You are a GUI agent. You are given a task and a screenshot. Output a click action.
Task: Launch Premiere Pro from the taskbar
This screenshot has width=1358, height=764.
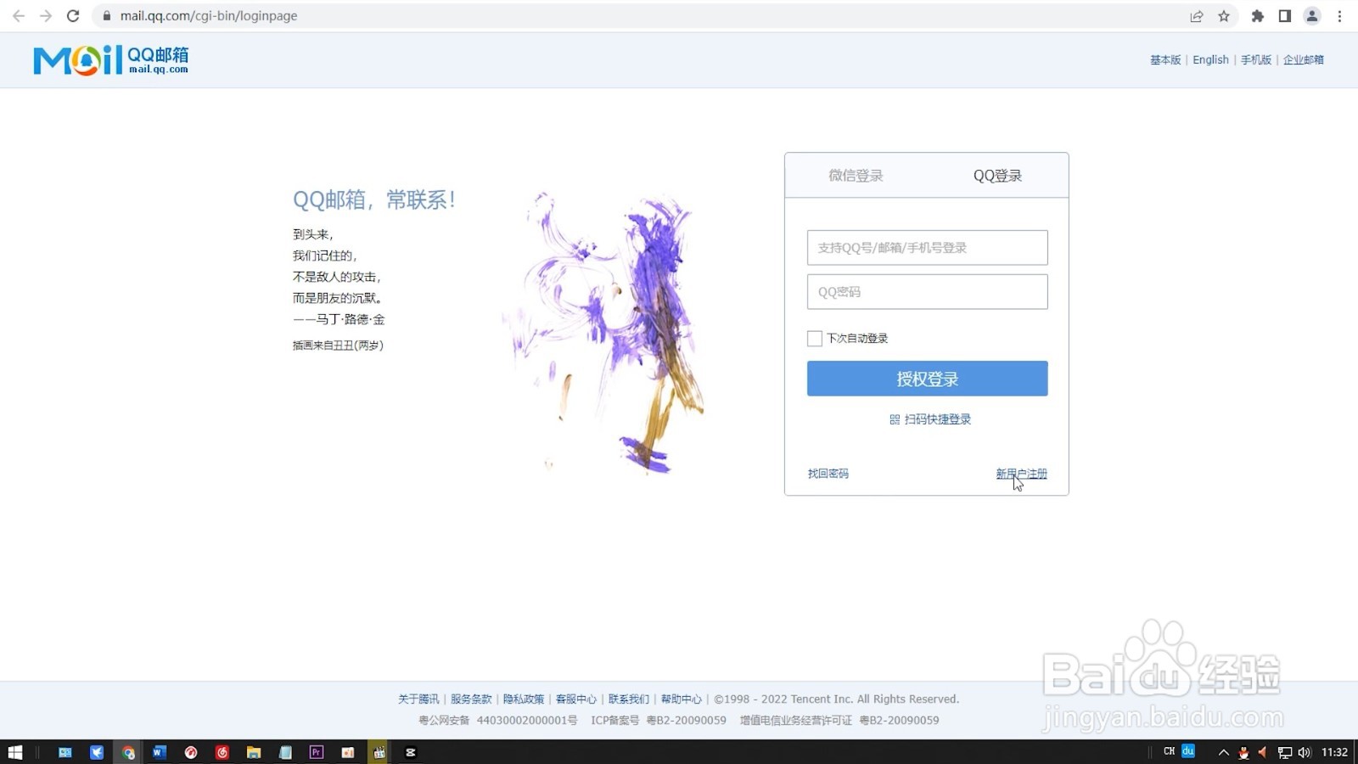pos(316,752)
